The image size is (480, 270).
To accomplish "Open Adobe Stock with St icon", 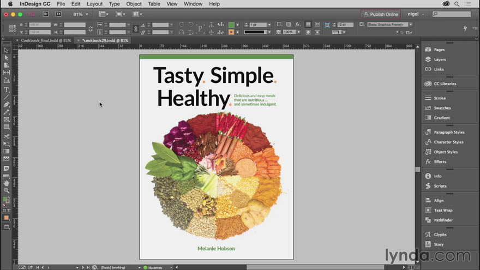I will click(x=58, y=14).
